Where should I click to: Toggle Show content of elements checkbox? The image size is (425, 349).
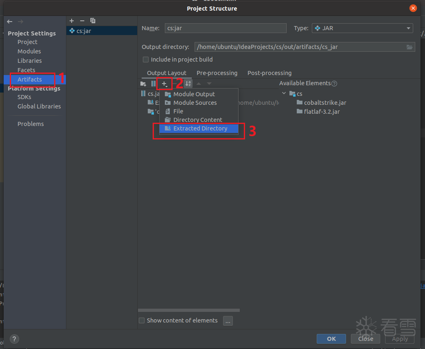tap(142, 320)
